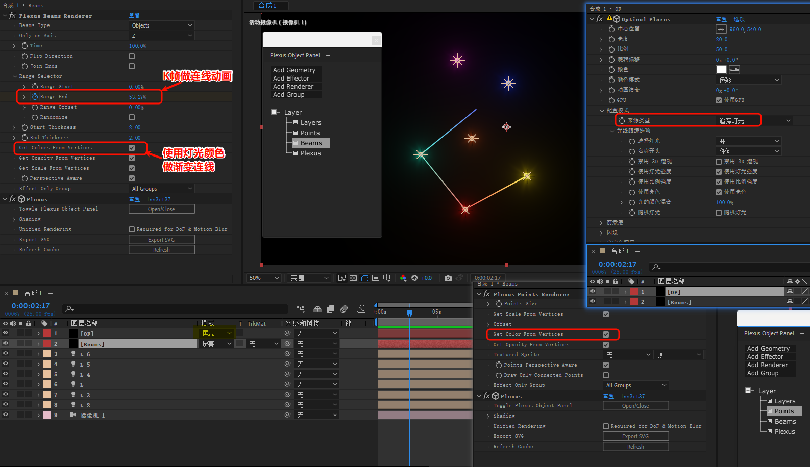Click Open/Close in Beams effect panel
Image resolution: width=810 pixels, height=467 pixels.
pyautogui.click(x=161, y=209)
